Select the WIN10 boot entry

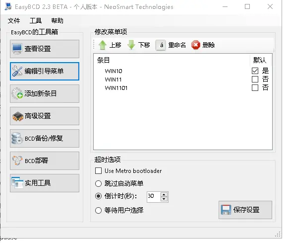114,71
